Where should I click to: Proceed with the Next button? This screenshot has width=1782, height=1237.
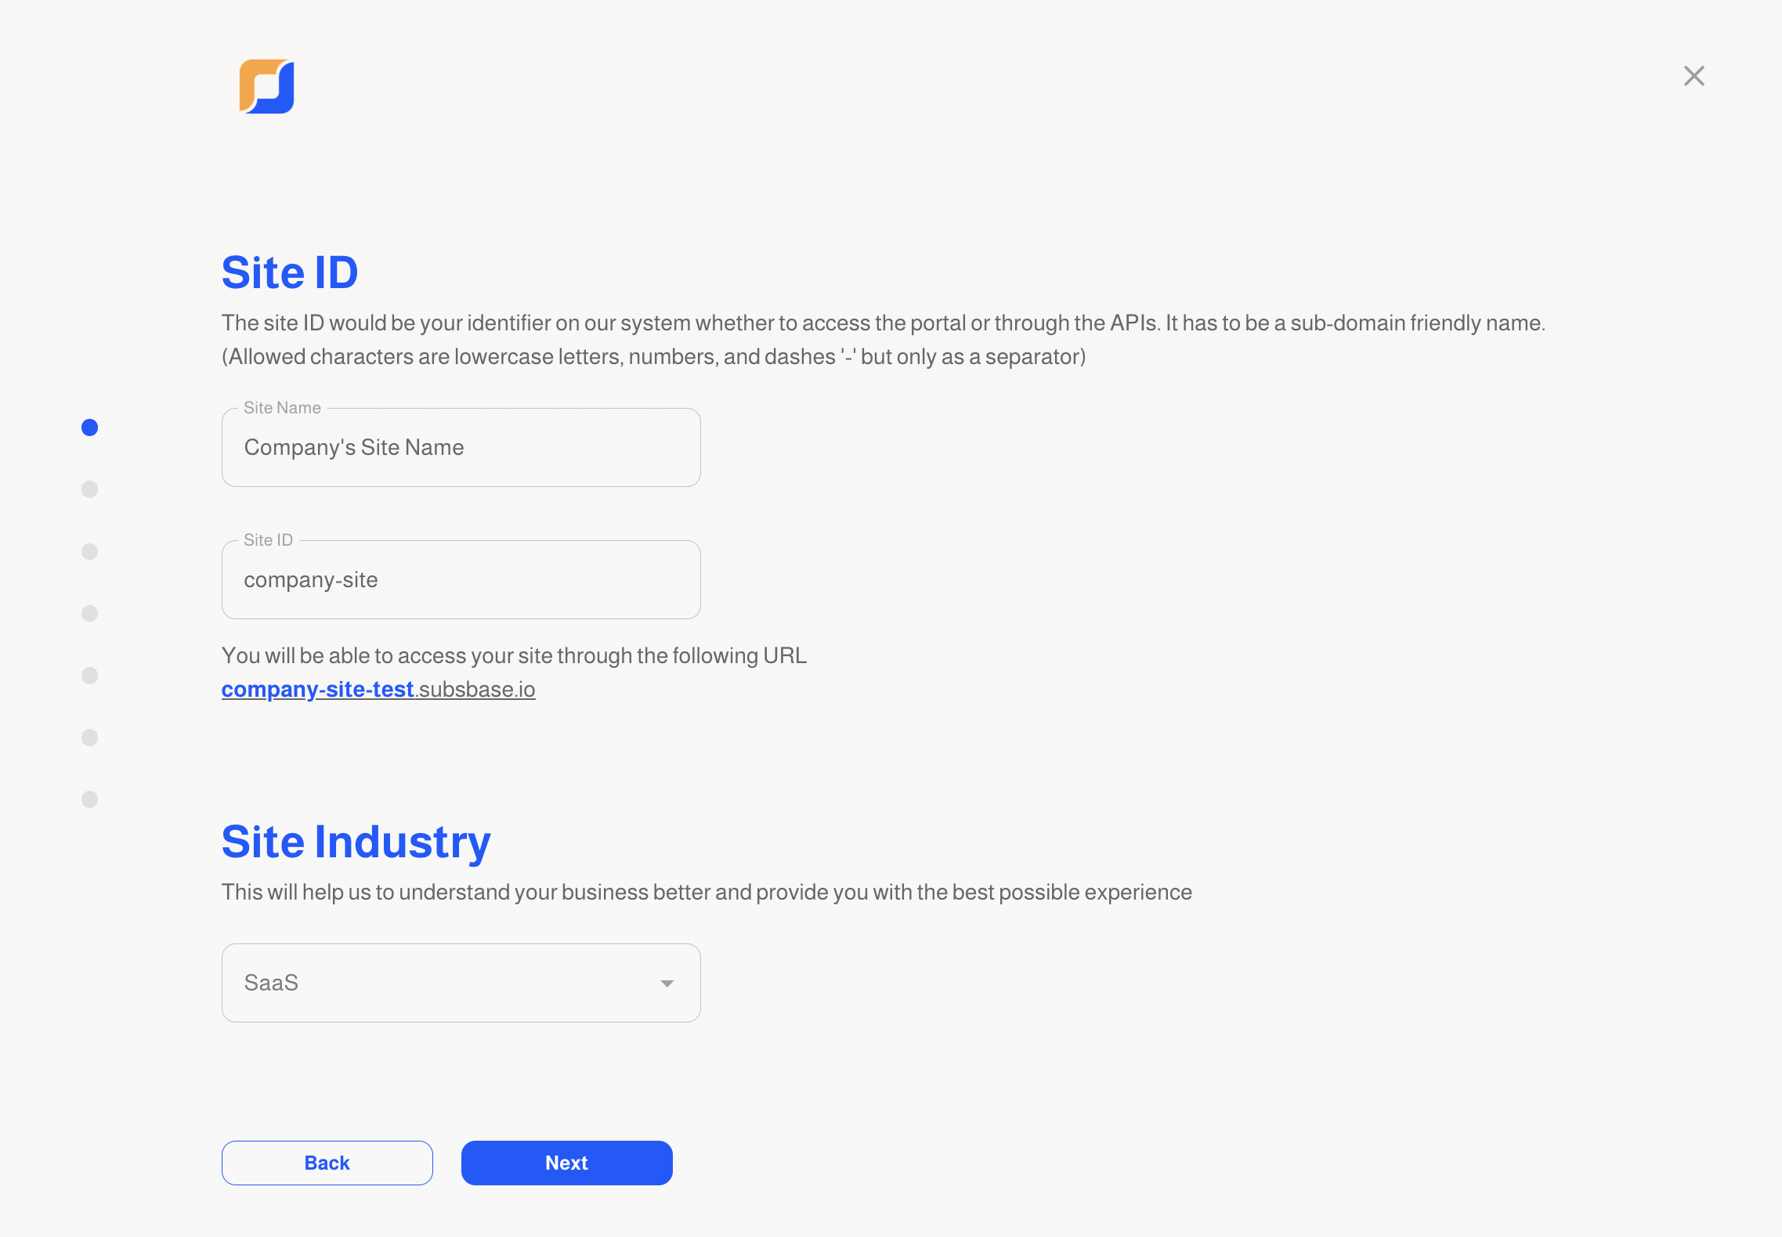pos(567,1163)
